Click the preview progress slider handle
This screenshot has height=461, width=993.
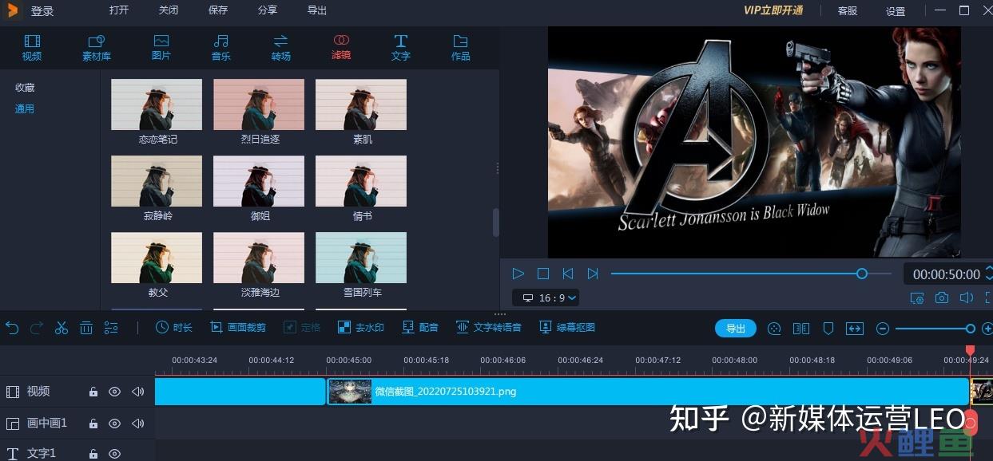coord(861,274)
